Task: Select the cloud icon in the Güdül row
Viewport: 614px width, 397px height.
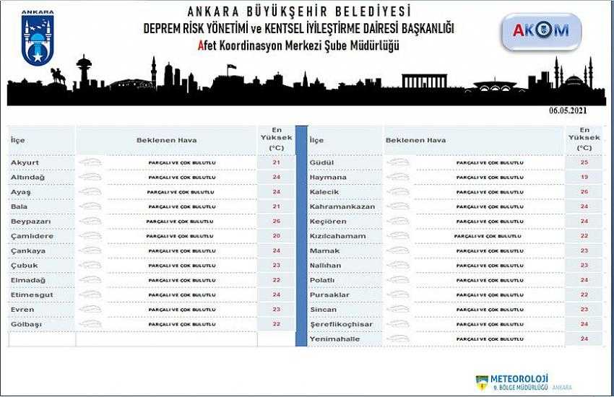Action: (x=398, y=162)
